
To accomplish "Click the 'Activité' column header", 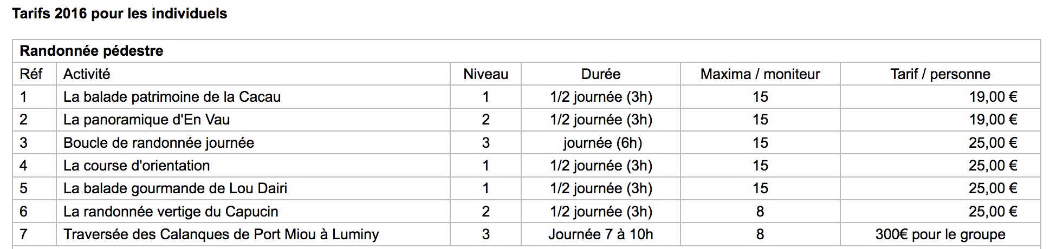I will pyautogui.click(x=87, y=74).
